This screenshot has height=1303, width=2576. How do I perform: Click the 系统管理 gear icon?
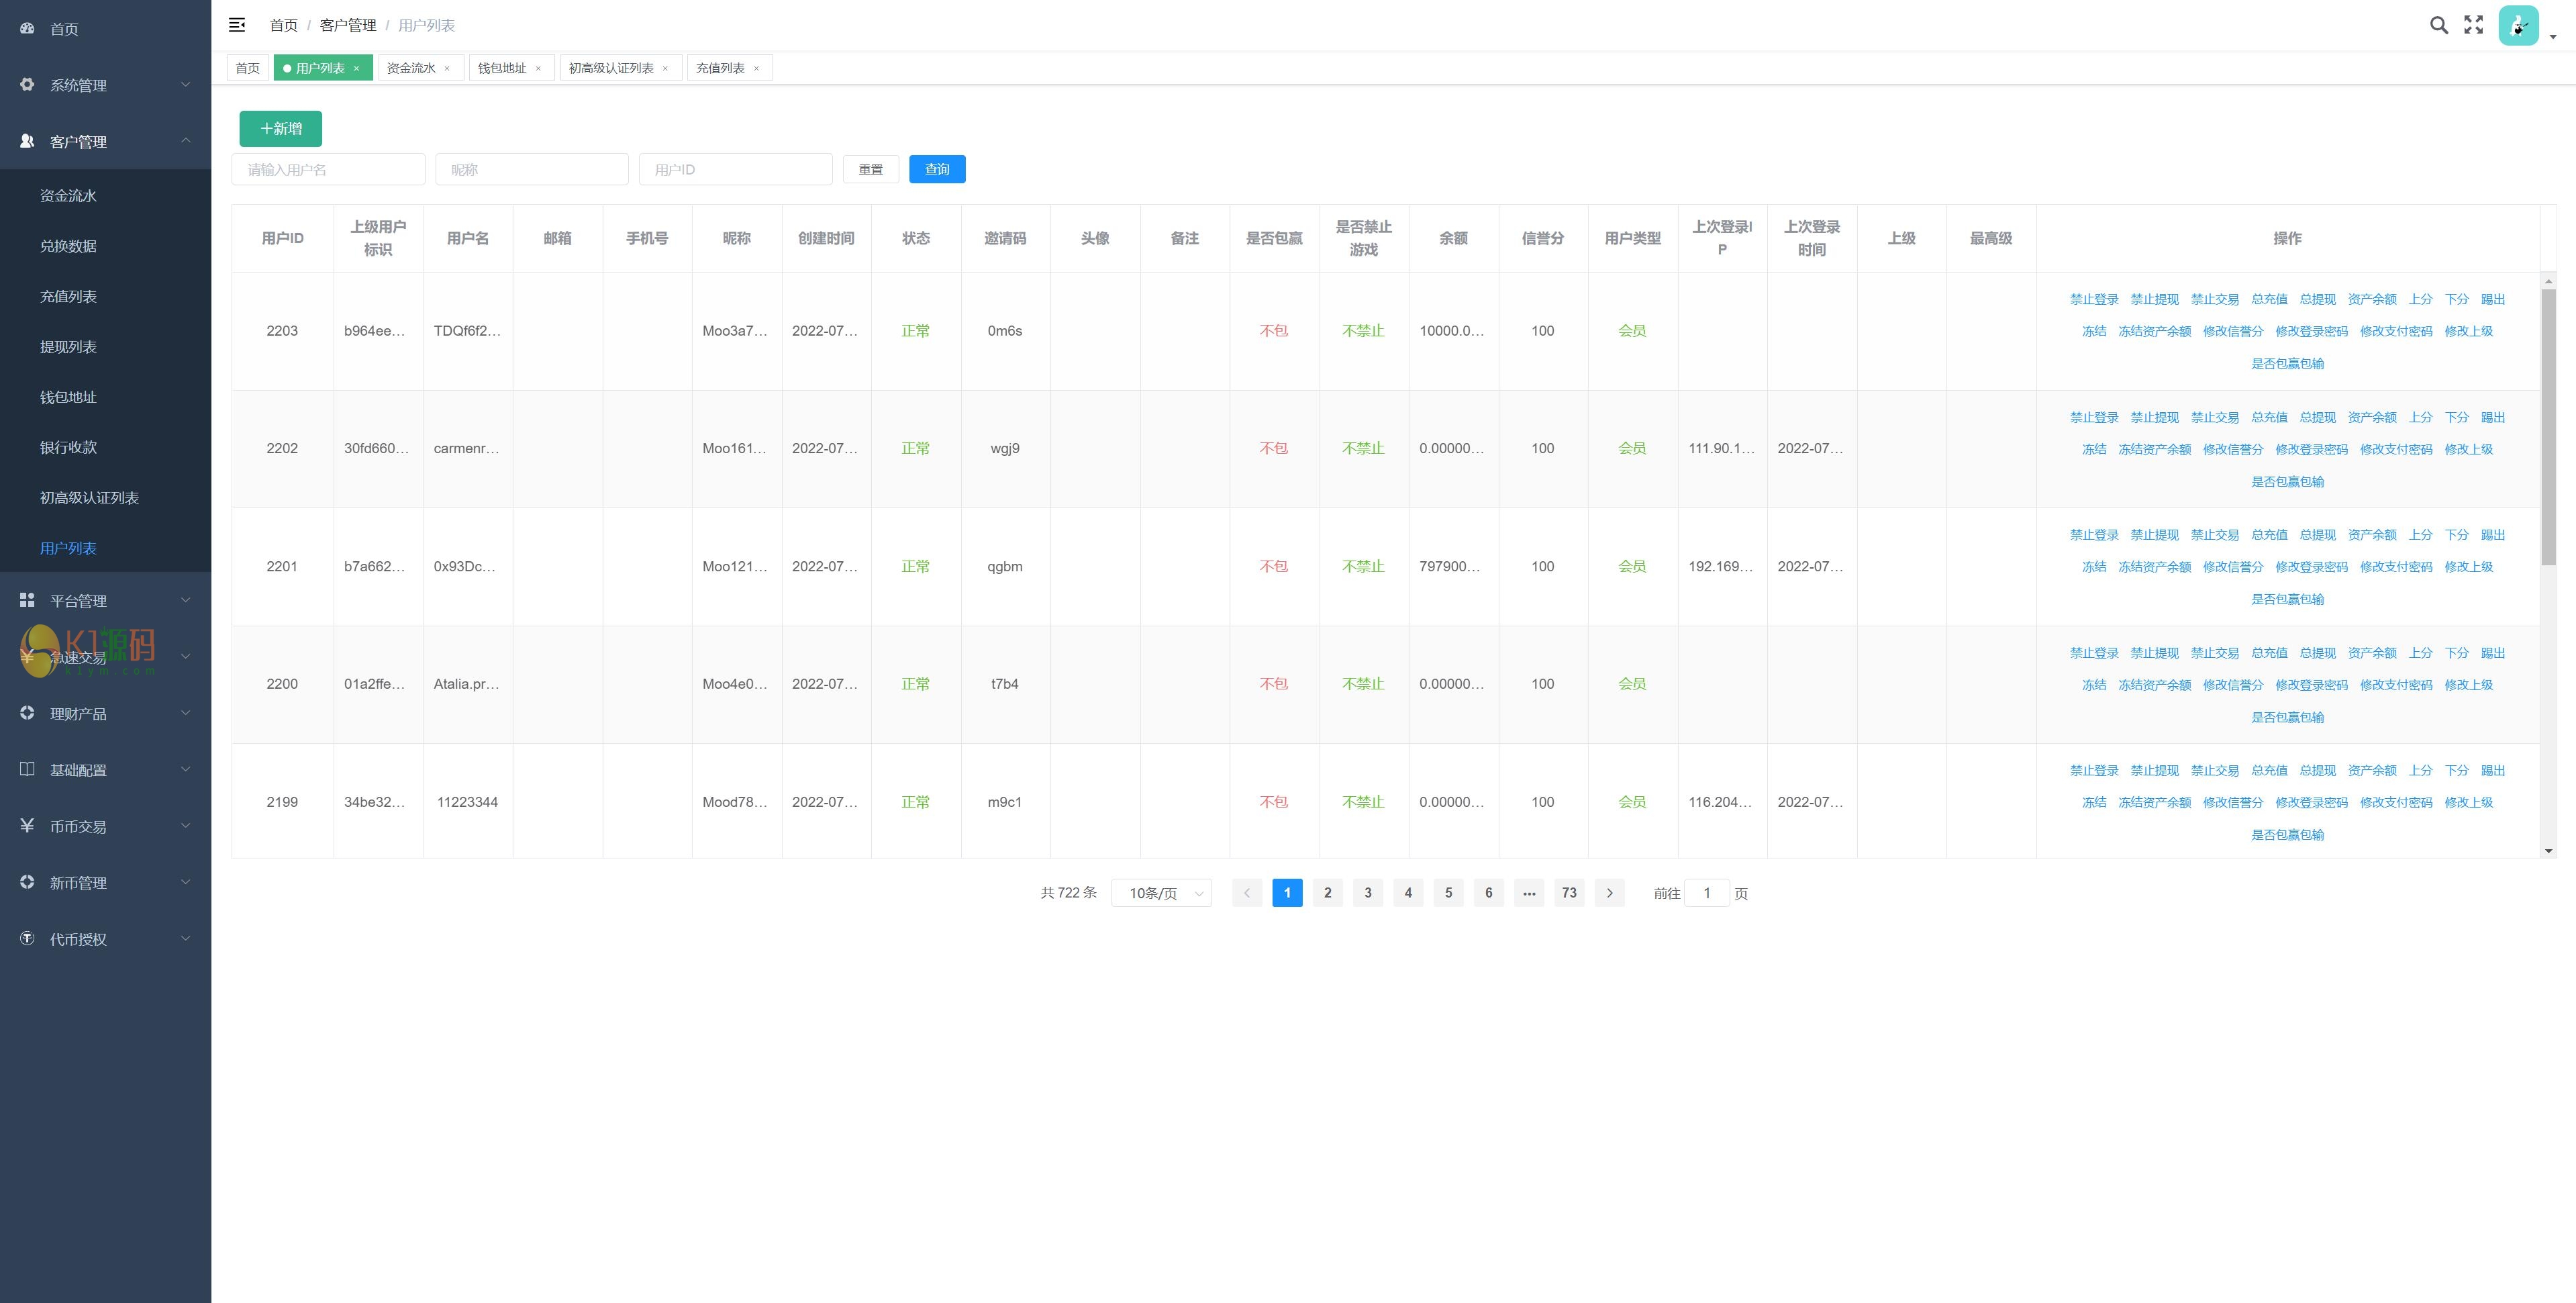click(27, 85)
